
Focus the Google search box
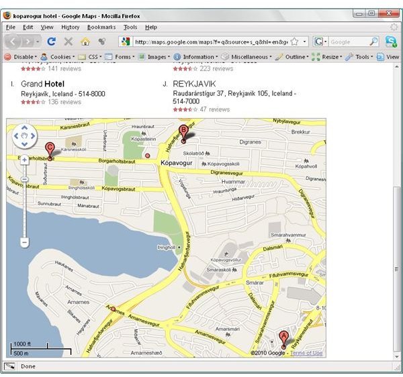(x=349, y=42)
